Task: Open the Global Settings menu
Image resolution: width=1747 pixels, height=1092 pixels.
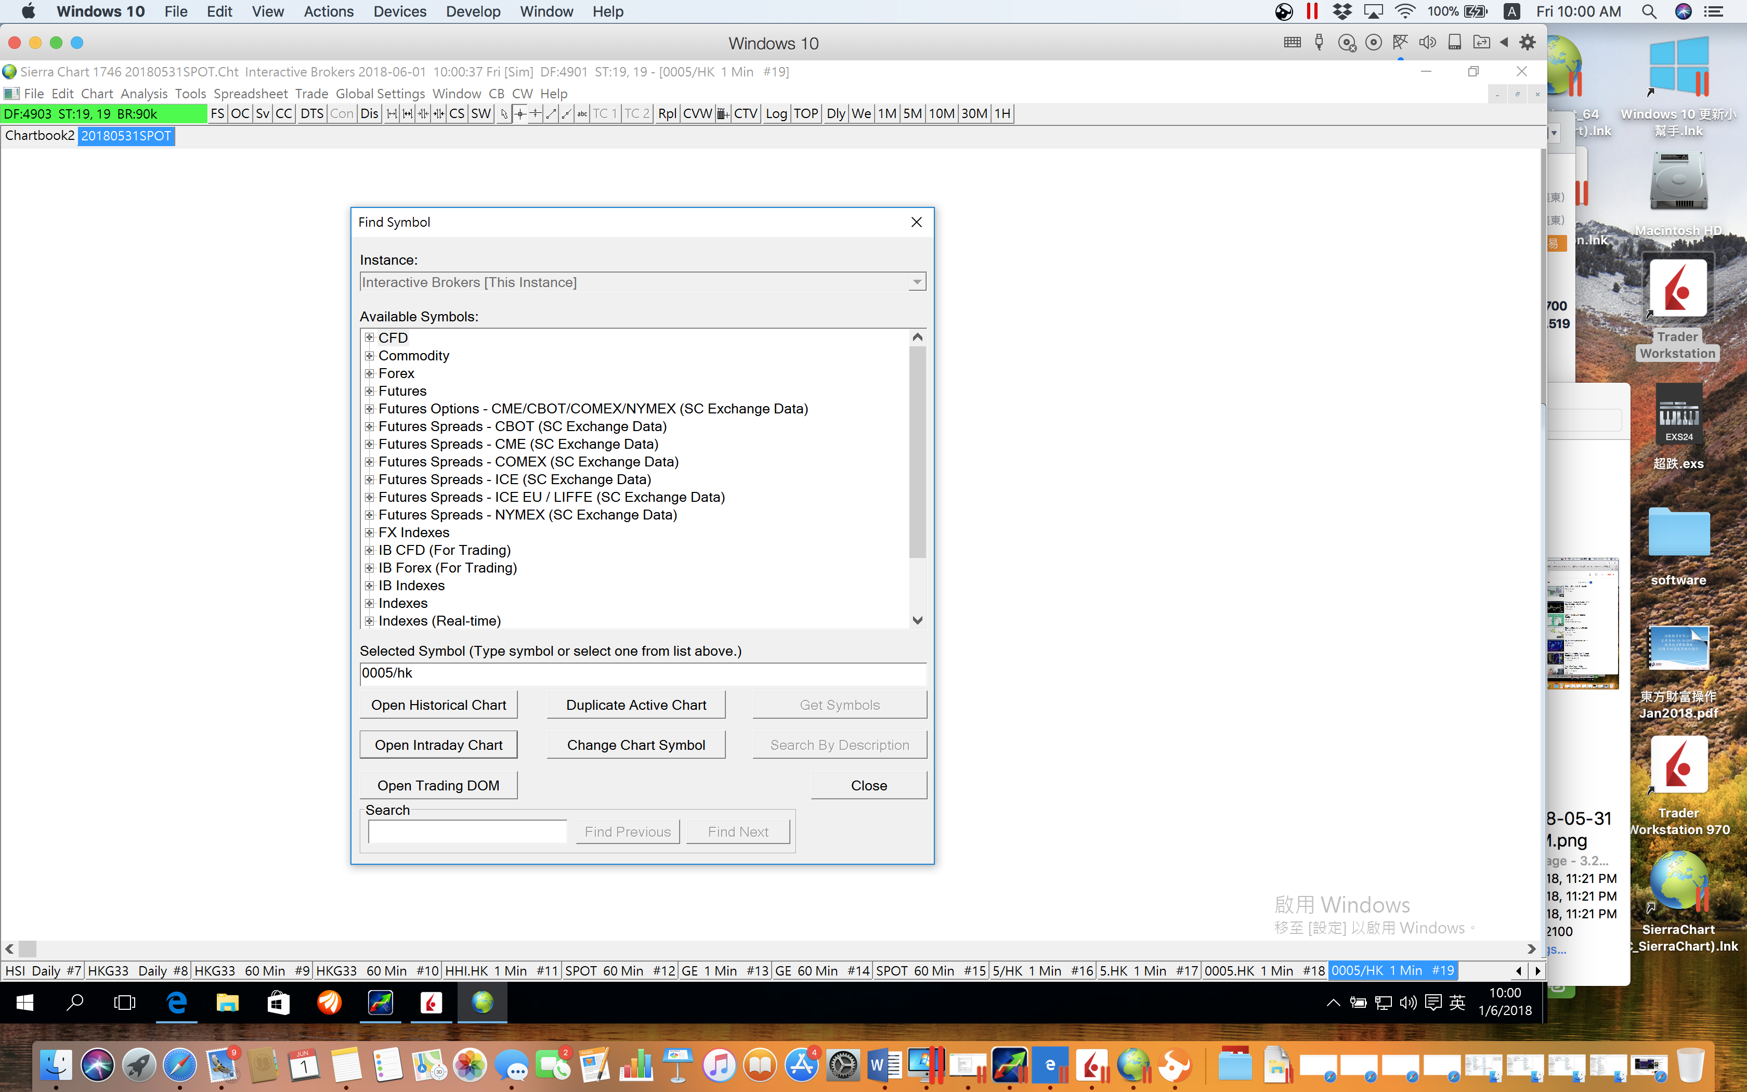Action: pos(380,93)
